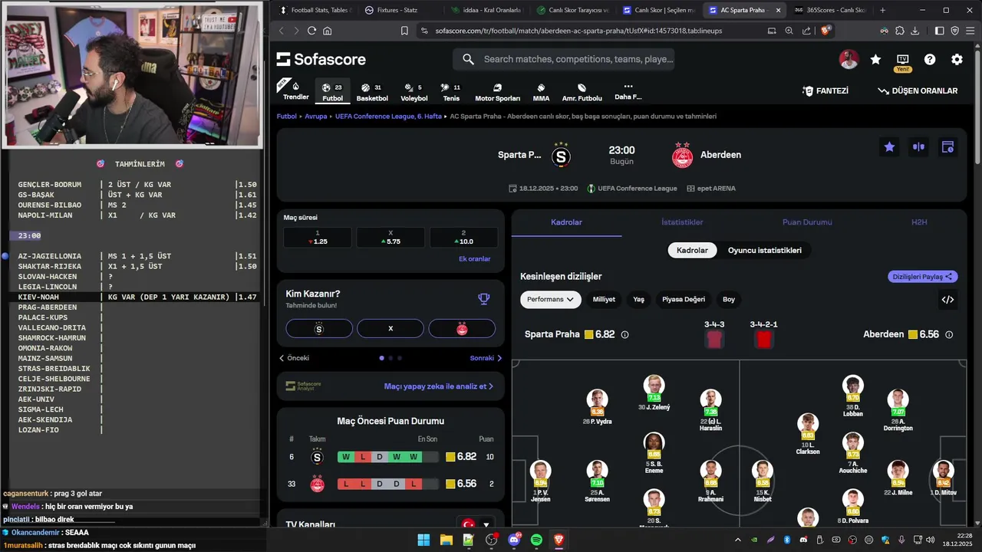Screen dimensions: 982x552
Task: Click the Sofascore search field
Action: pos(564,59)
